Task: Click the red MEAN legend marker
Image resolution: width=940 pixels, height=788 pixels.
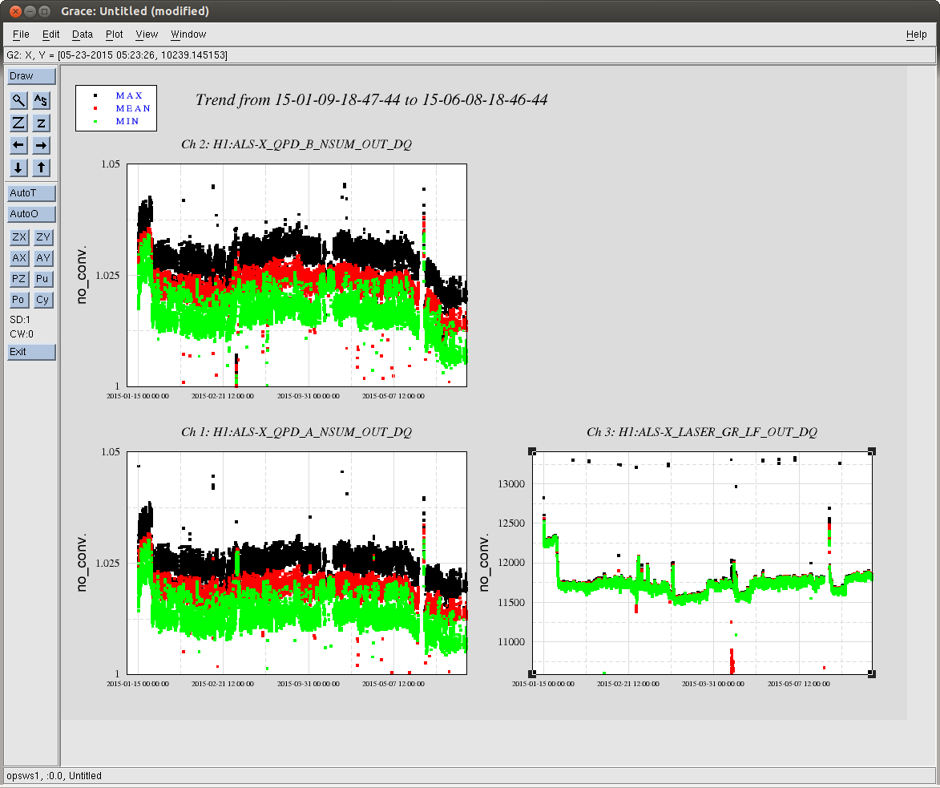Action: coord(95,108)
